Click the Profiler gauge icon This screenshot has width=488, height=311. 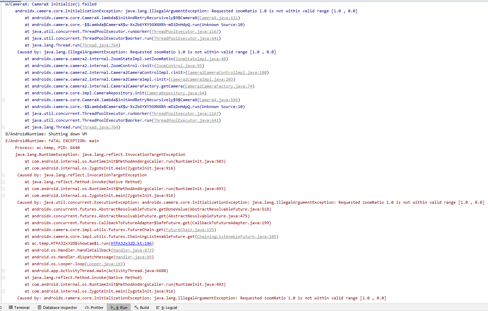point(87,308)
